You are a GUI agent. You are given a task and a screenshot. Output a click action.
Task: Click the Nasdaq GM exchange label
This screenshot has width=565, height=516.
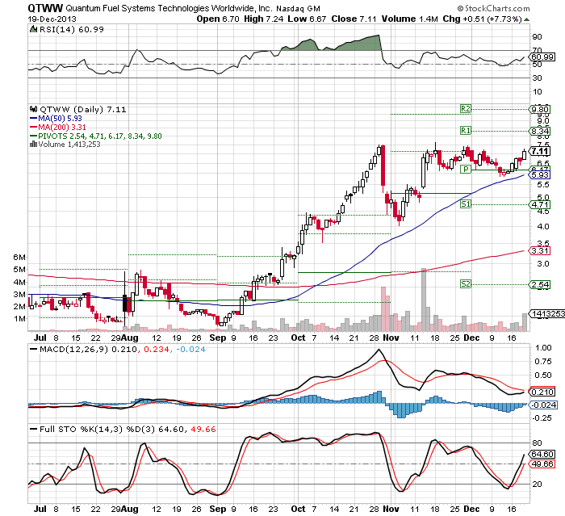pyautogui.click(x=298, y=9)
